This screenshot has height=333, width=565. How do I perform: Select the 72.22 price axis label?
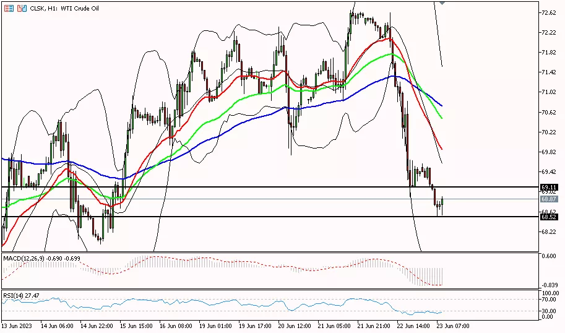point(549,32)
